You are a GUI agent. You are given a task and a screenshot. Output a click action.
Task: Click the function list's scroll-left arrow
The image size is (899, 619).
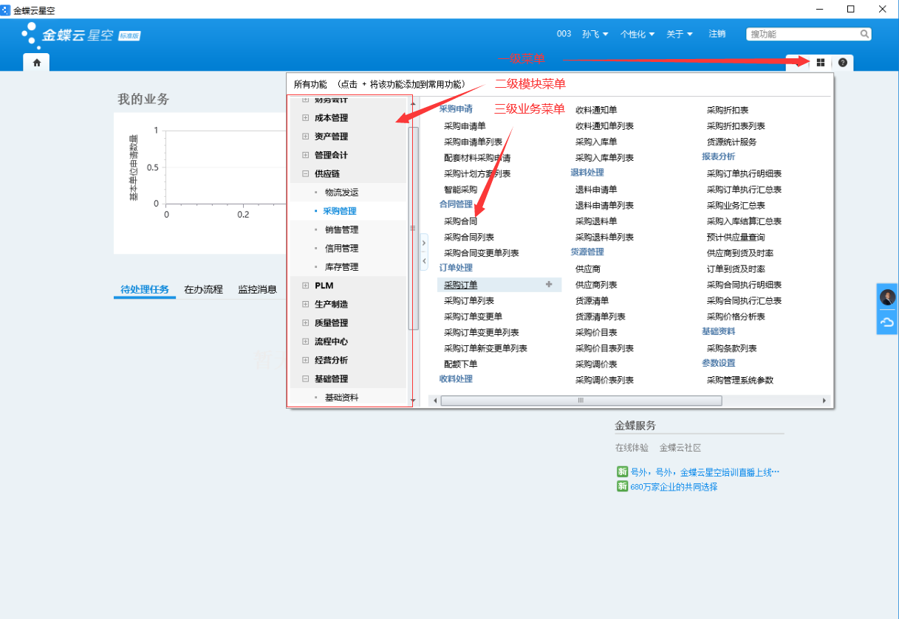[x=435, y=400]
